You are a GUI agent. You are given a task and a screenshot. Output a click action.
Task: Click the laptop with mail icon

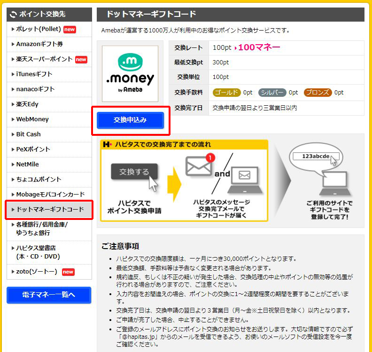245,180
